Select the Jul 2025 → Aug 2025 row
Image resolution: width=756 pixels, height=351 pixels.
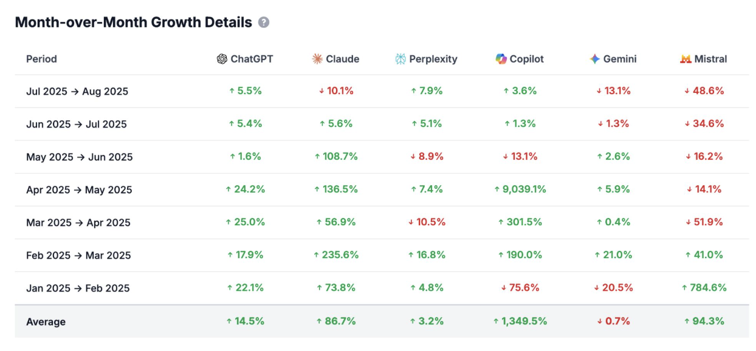(x=77, y=91)
